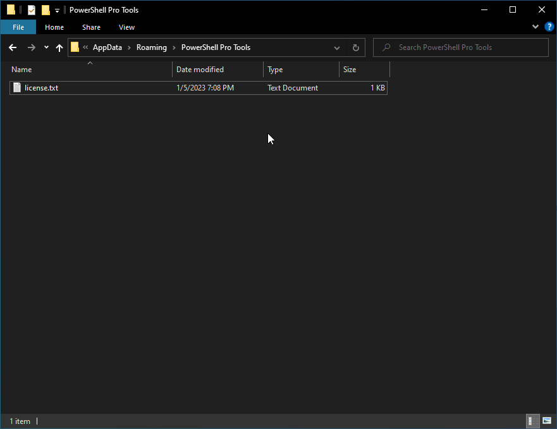Click the 1 item status text
Image resolution: width=557 pixels, height=429 pixels.
tap(20, 421)
